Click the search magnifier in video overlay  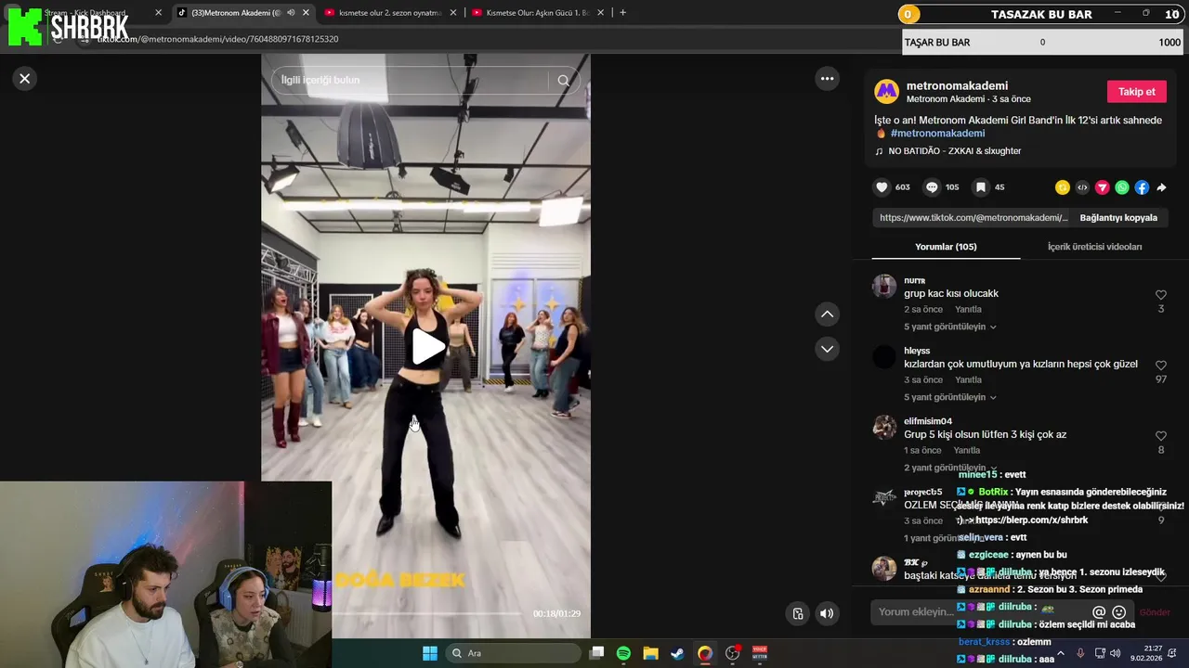(563, 81)
